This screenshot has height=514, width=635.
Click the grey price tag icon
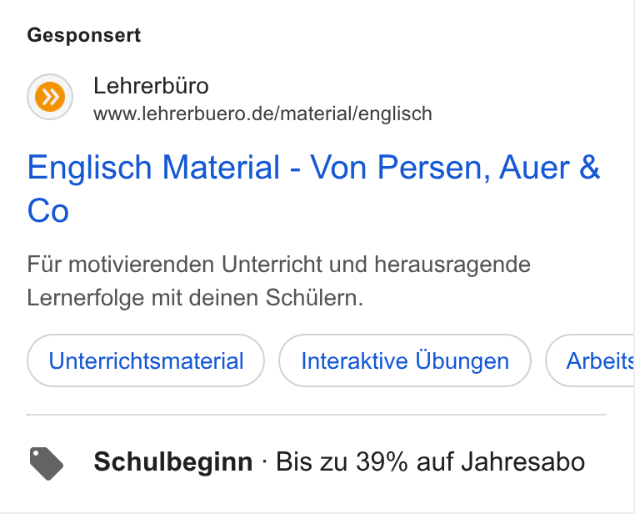point(47,464)
